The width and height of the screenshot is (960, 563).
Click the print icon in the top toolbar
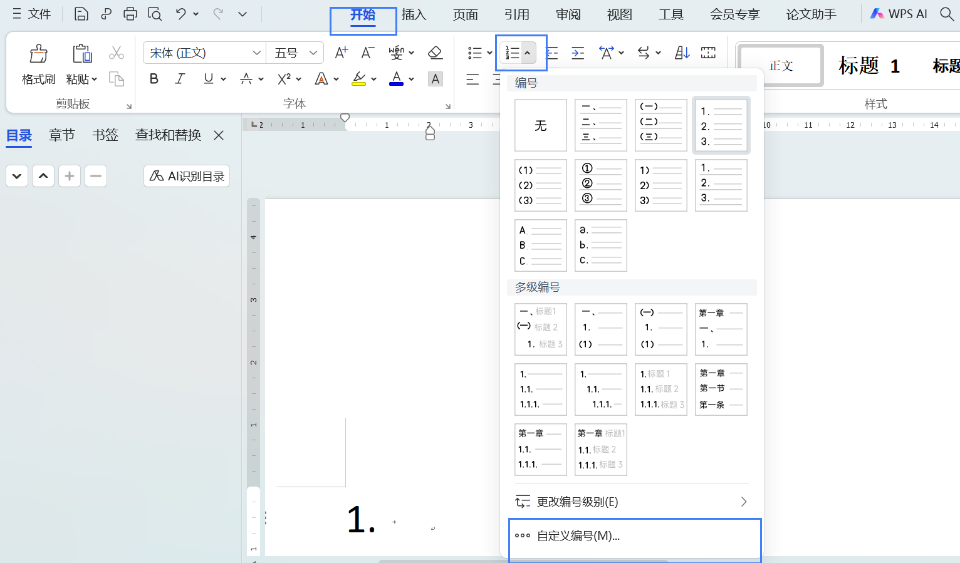(x=130, y=14)
